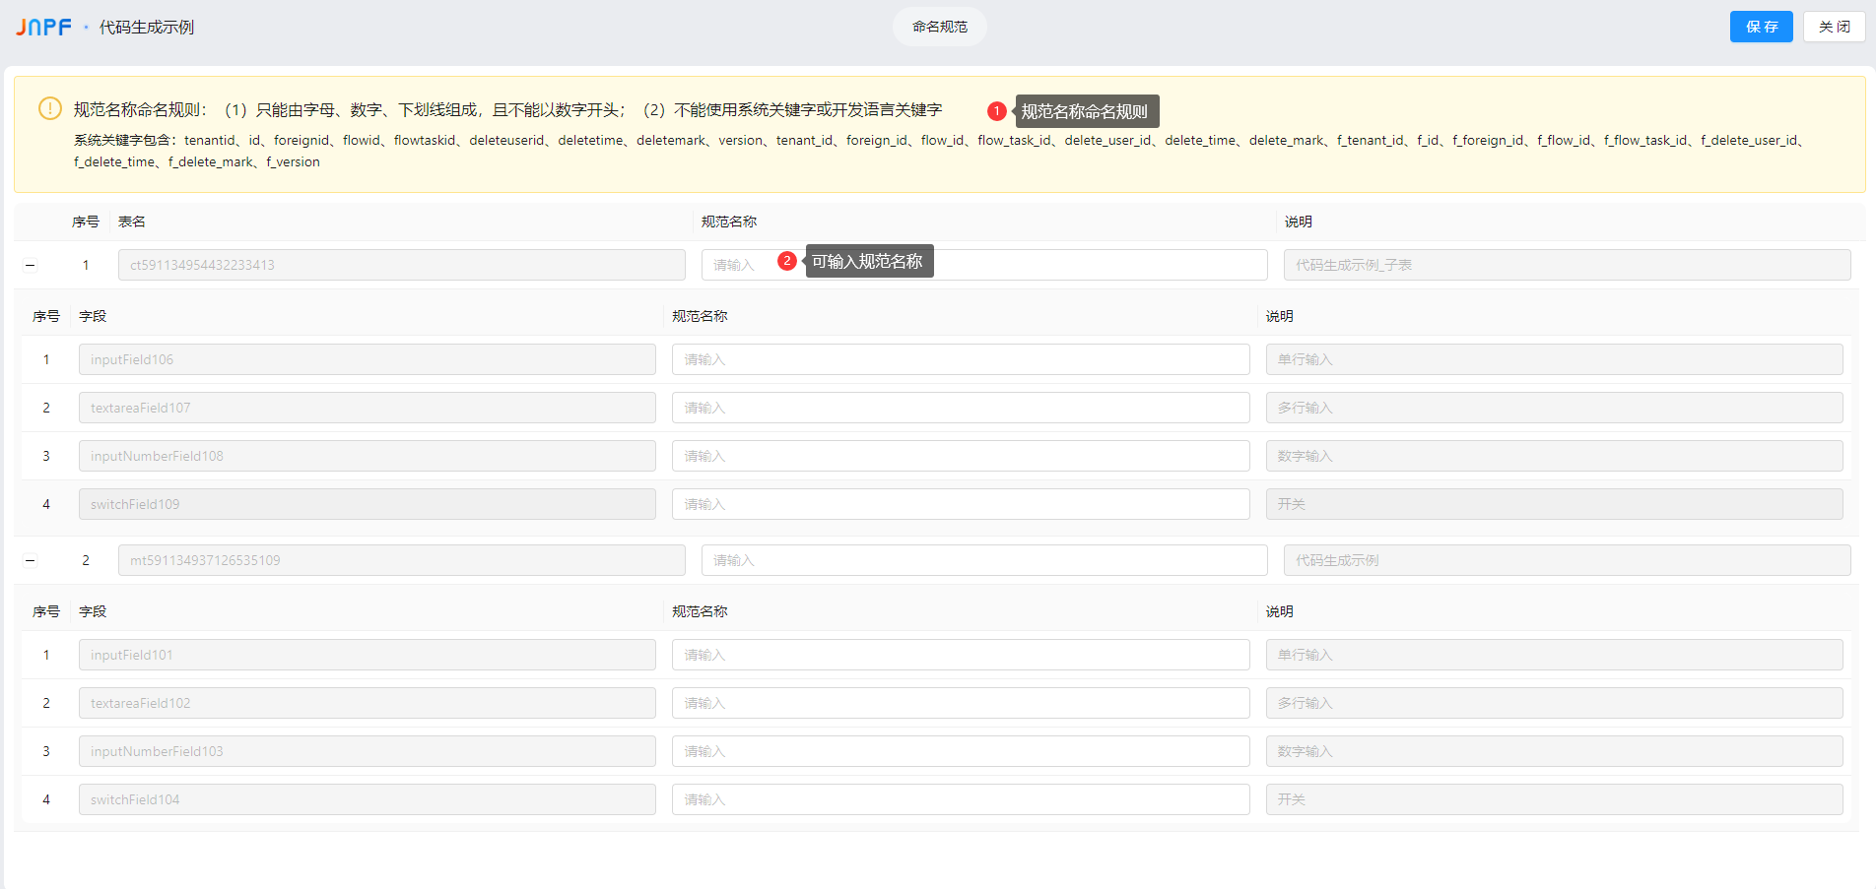Focus standard name input for table mt591134937126535109
The image size is (1876, 889).
[x=983, y=560]
